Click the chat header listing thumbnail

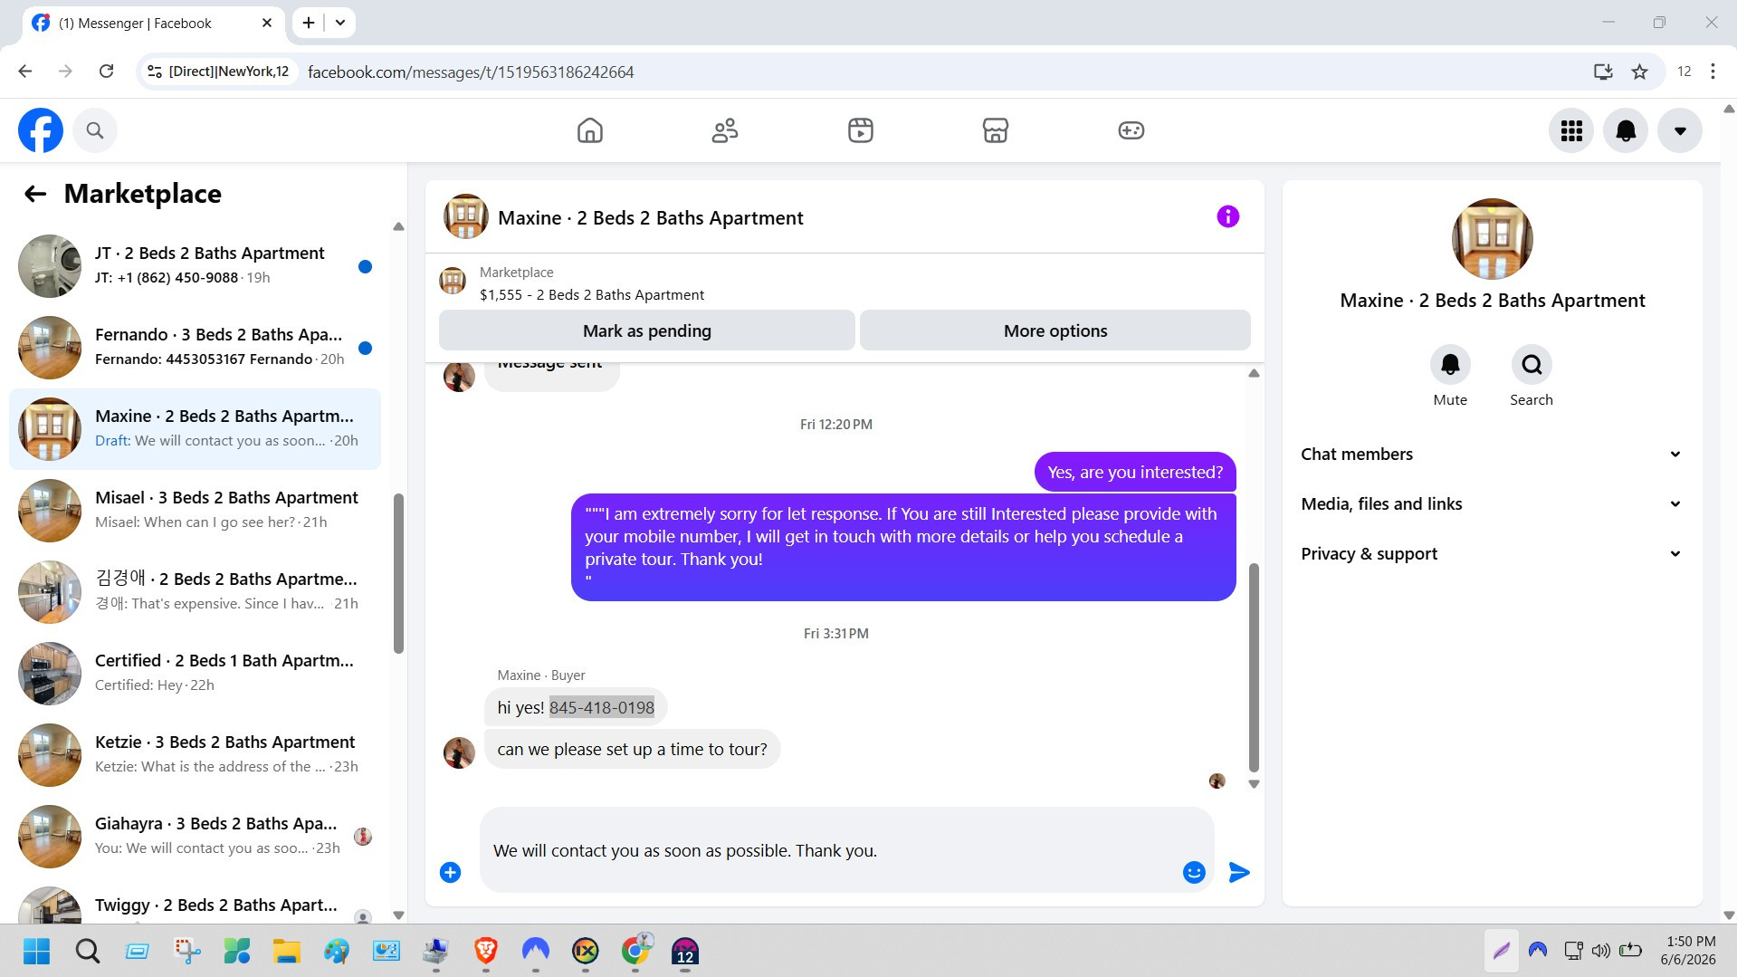pyautogui.click(x=466, y=216)
